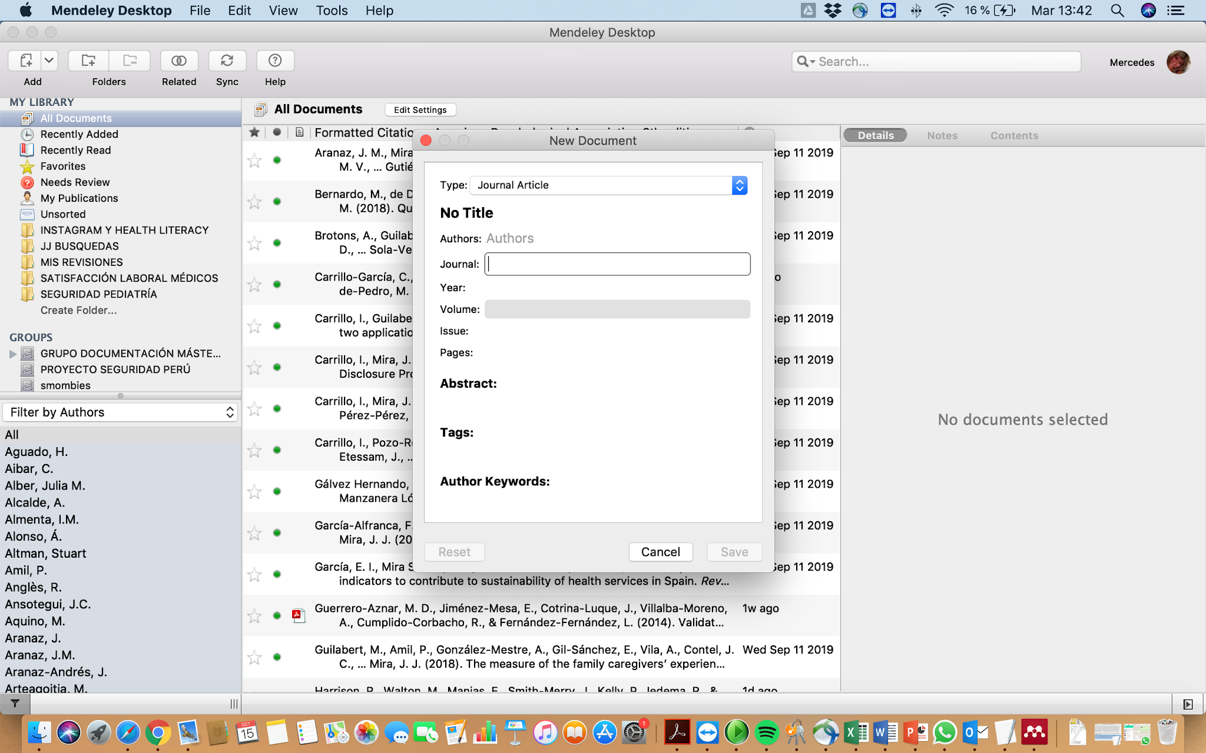
Task: Open the Help toolbar icon
Action: [274, 61]
